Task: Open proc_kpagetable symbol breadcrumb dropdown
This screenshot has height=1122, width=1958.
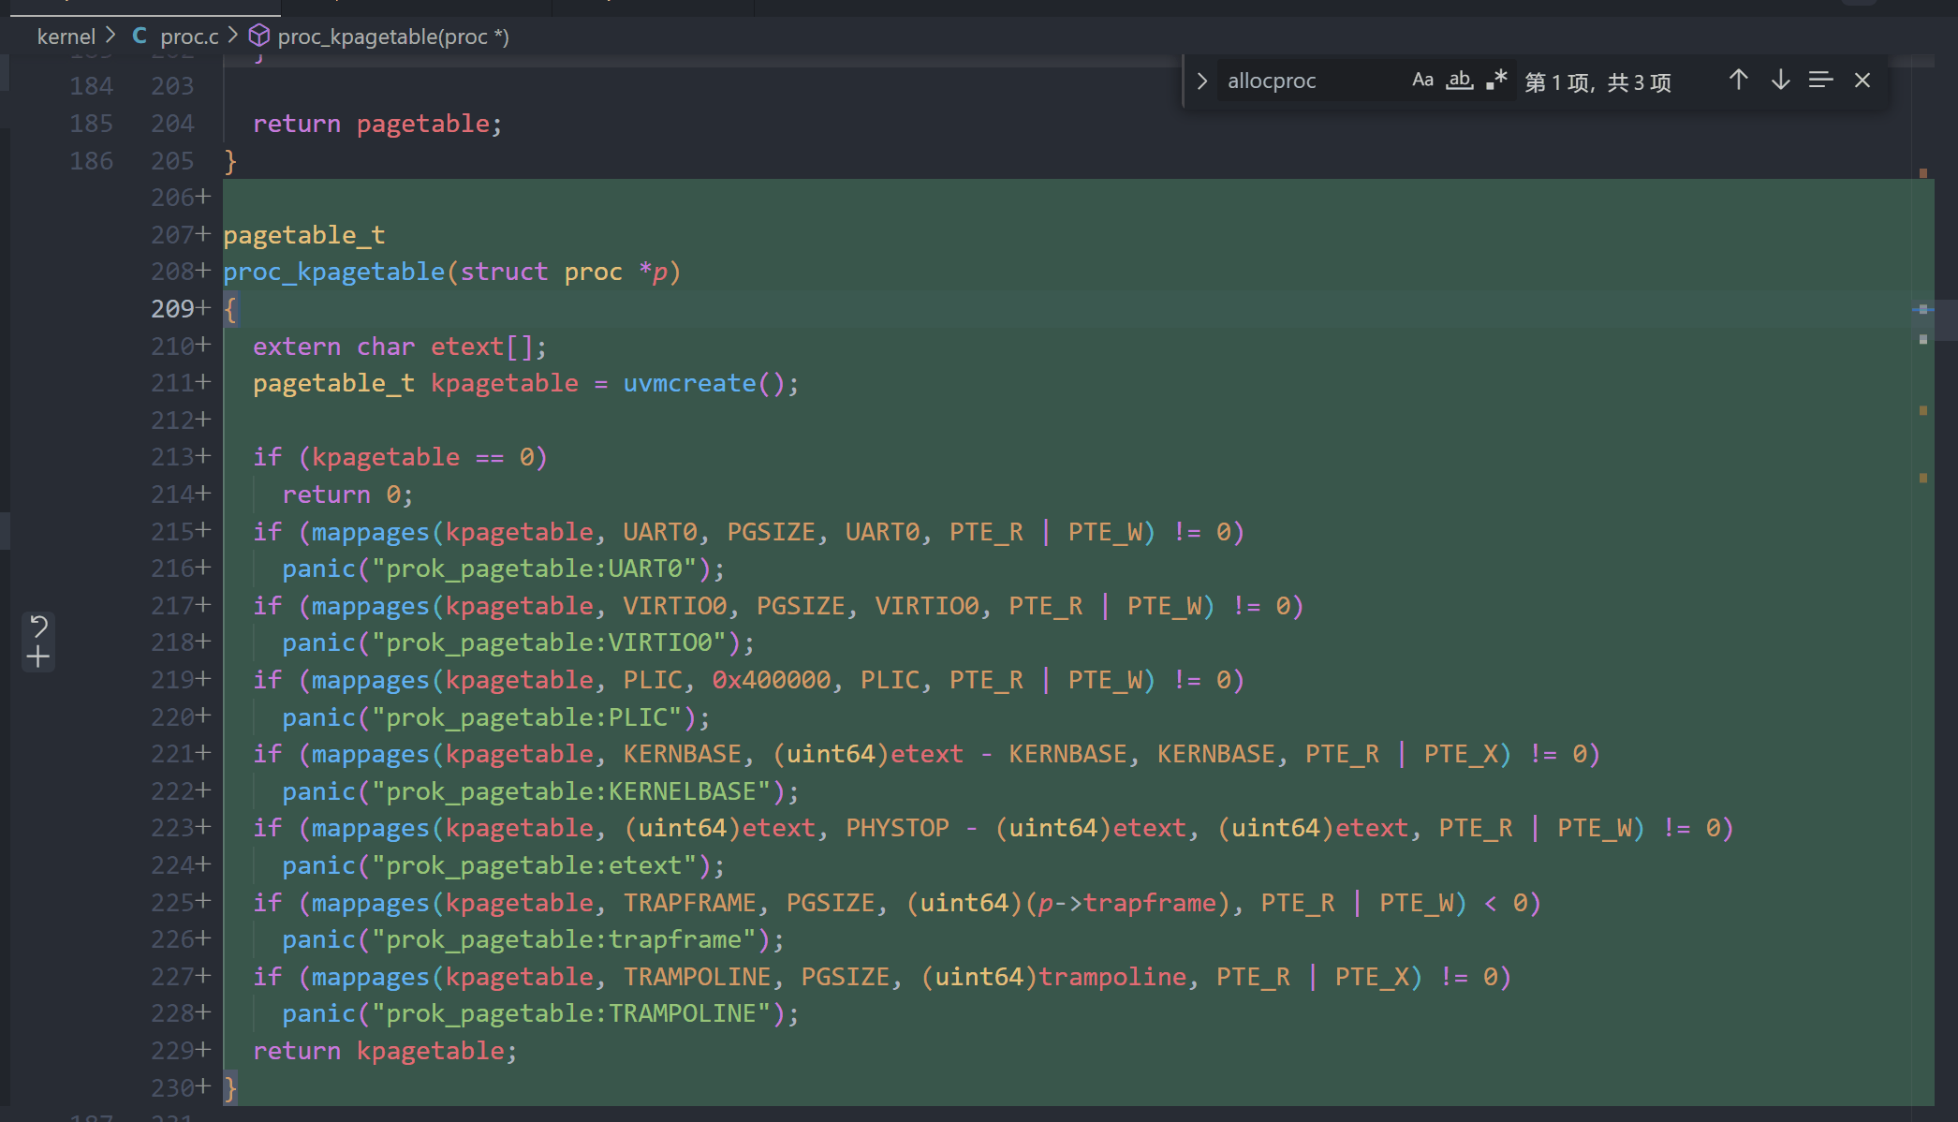Action: 393,37
